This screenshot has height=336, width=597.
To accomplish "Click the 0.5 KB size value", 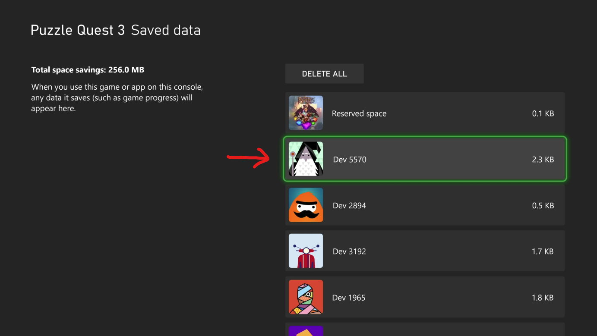I will pos(543,206).
